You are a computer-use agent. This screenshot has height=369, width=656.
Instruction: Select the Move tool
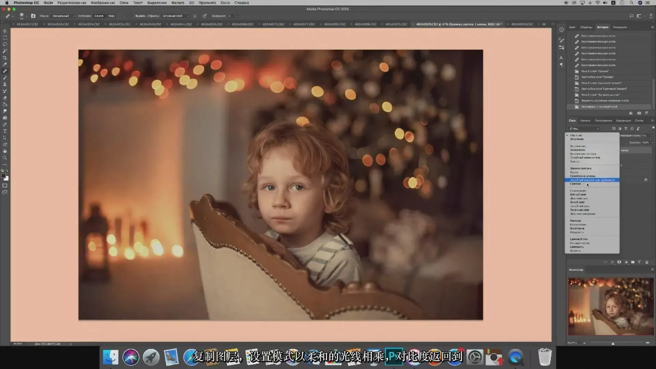5,31
